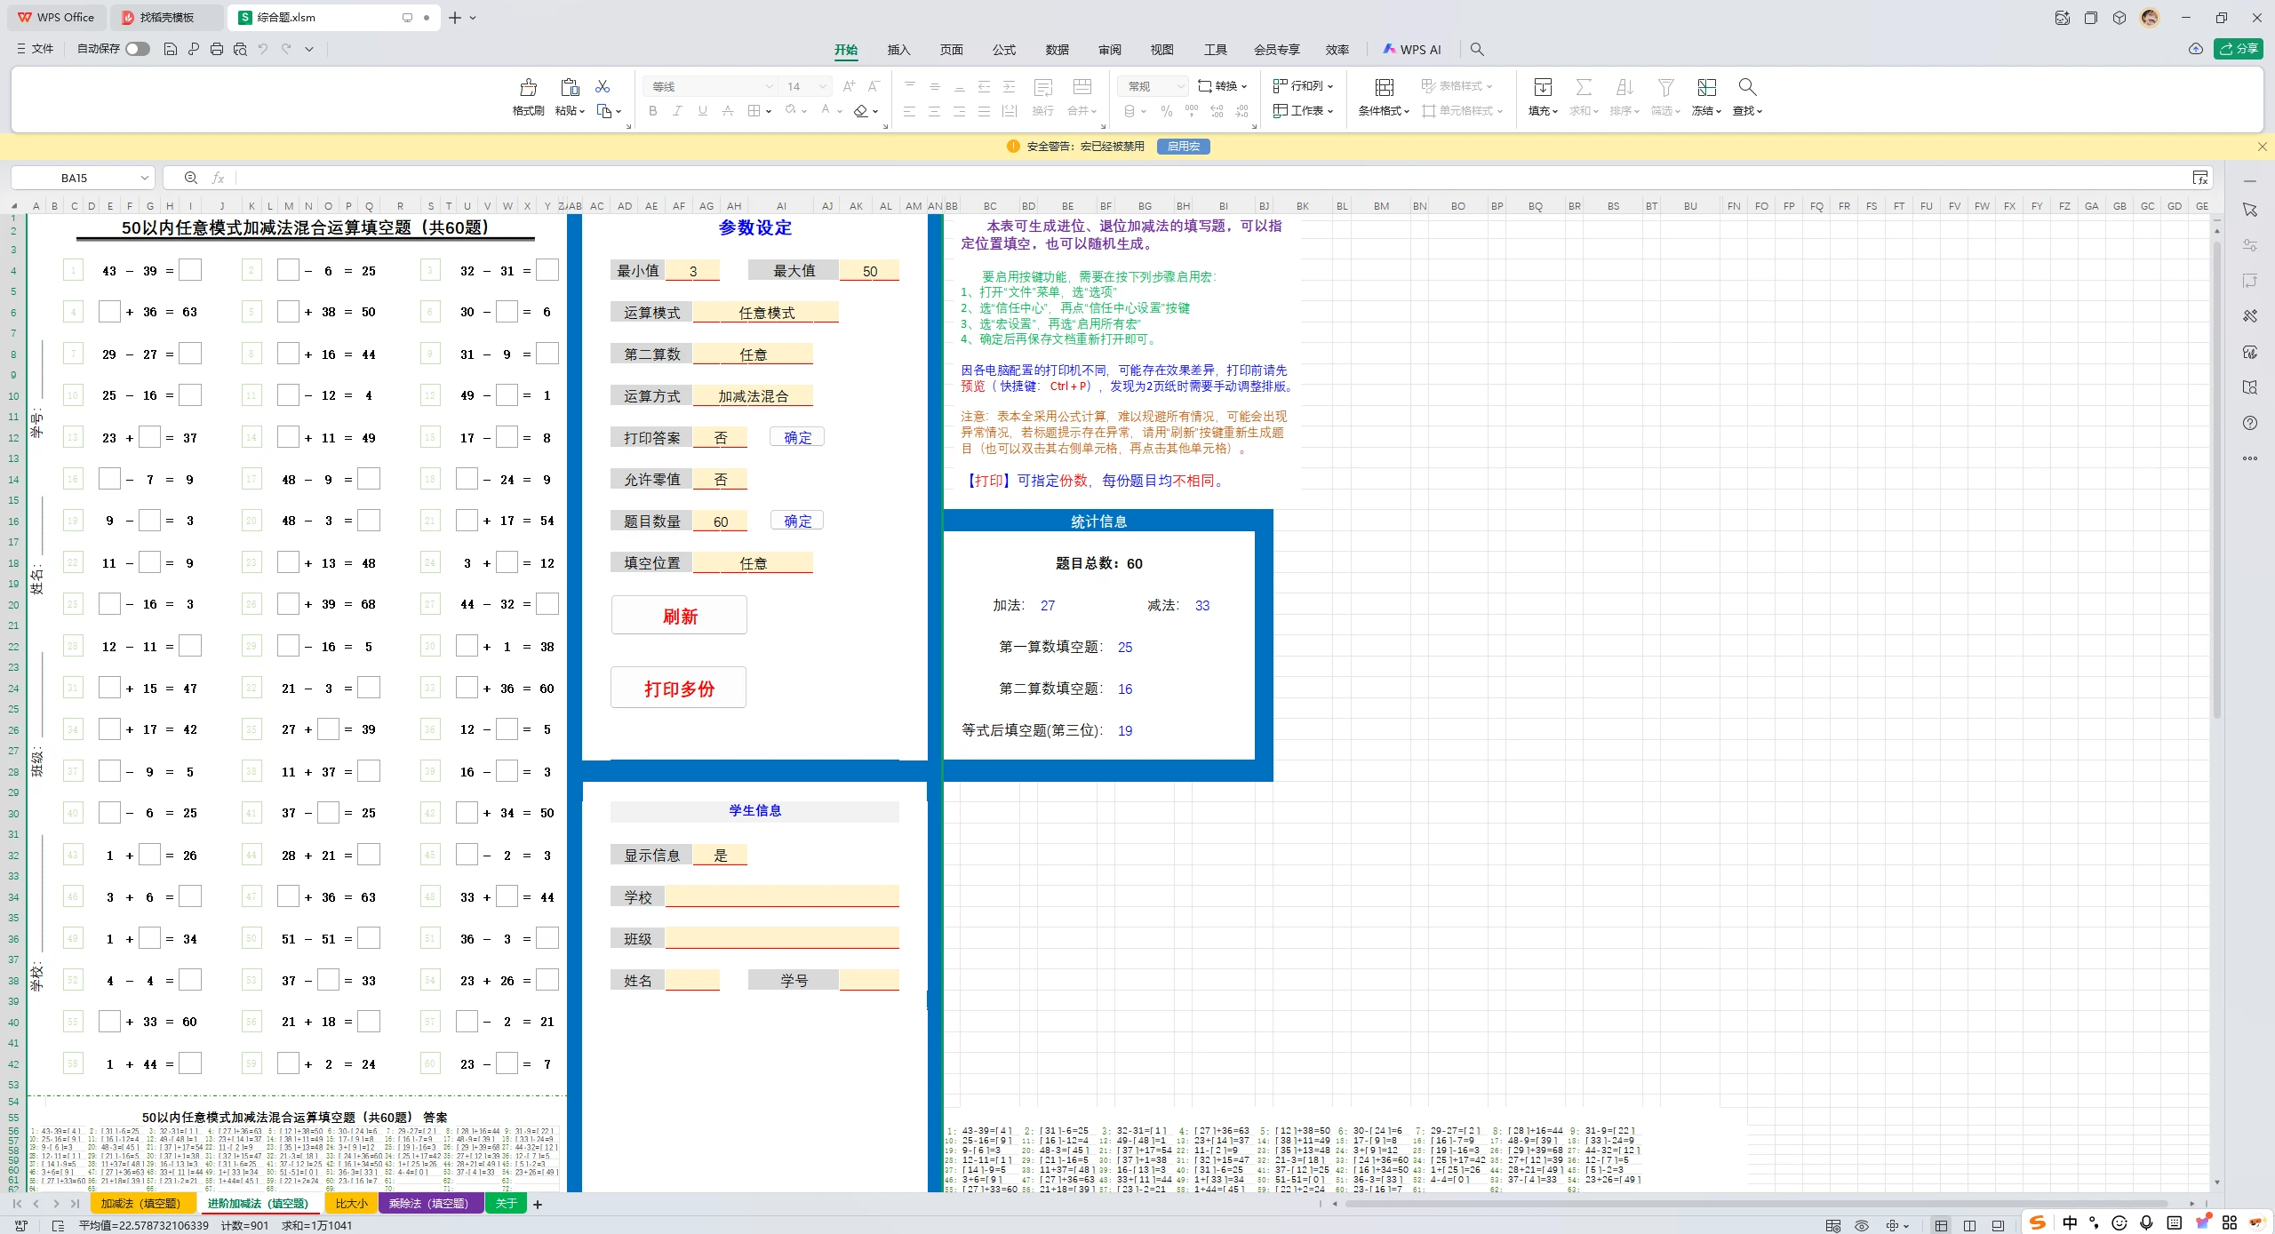Click the Percent style % icon
Screen dimensions: 2275x1234
coord(1166,111)
